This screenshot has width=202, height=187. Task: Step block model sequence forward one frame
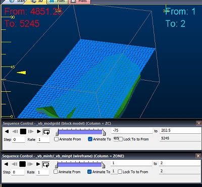point(31,131)
